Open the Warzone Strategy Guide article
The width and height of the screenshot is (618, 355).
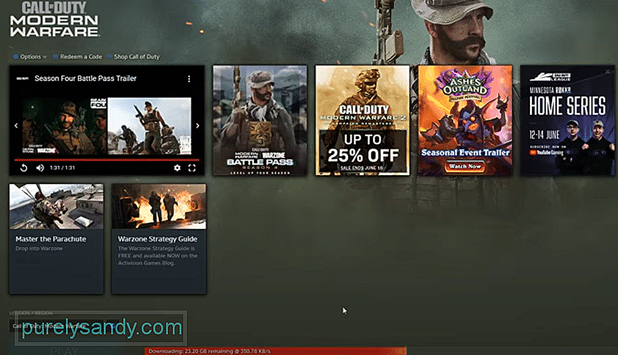pyautogui.click(x=159, y=239)
